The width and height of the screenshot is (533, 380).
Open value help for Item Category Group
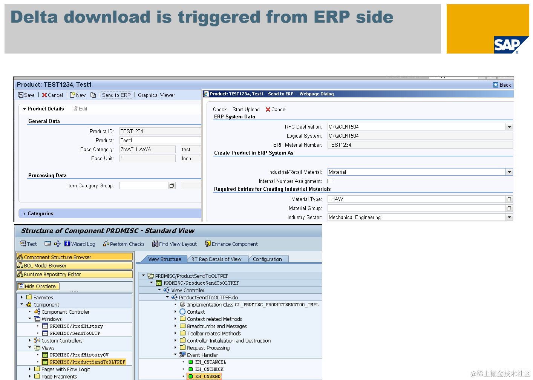click(172, 185)
